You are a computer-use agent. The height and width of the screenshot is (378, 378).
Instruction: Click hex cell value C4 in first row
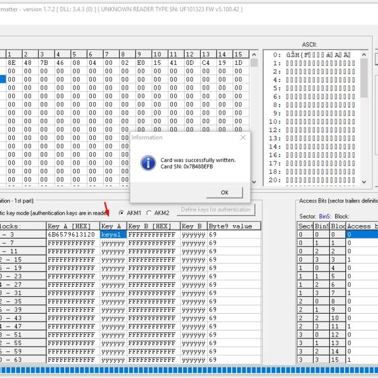[x=208, y=63]
